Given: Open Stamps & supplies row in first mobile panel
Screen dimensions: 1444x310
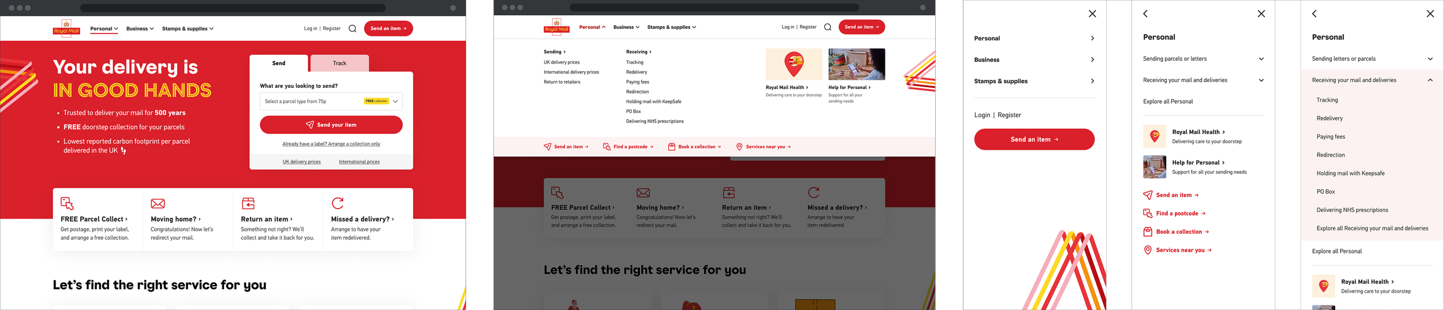Looking at the screenshot, I should [1034, 81].
